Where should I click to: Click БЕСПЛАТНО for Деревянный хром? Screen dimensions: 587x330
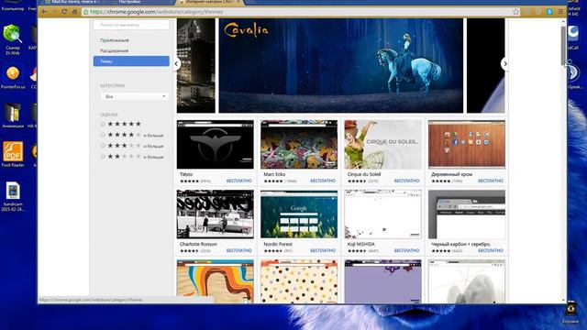[491, 181]
